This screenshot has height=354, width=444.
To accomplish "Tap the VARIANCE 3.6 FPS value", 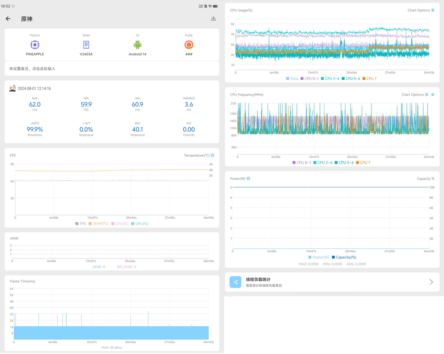I will click(x=189, y=104).
